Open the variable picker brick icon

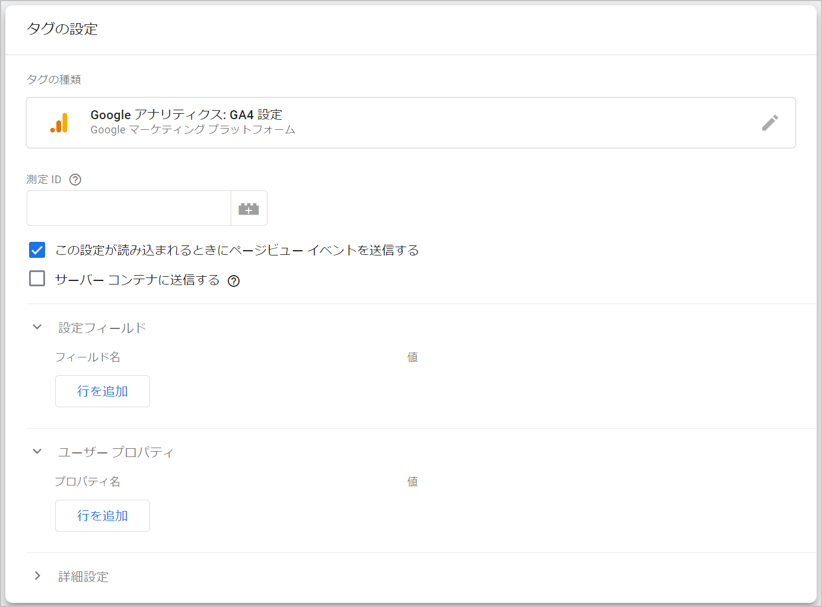[248, 209]
